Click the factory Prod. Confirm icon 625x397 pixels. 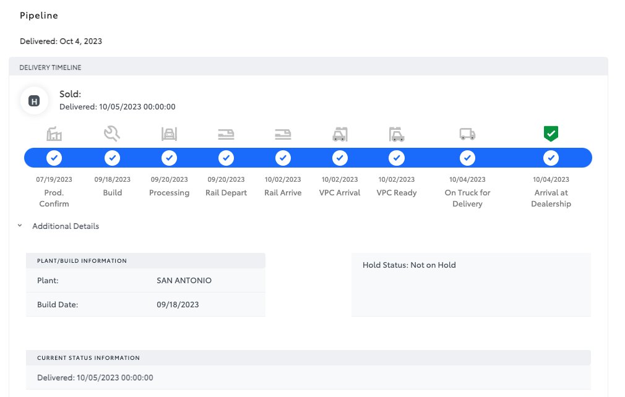(54, 134)
